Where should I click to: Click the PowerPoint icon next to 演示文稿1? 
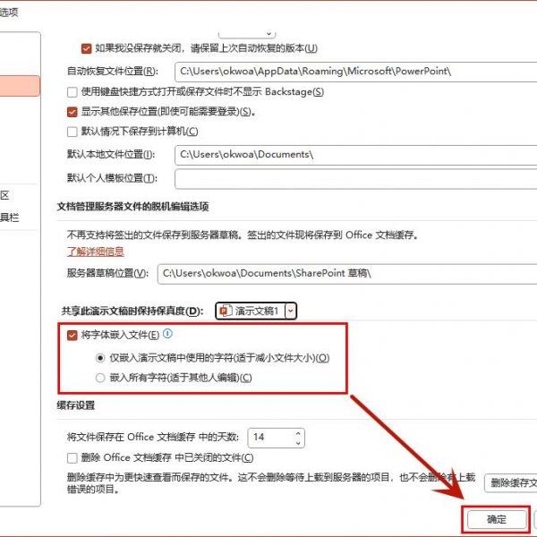click(226, 311)
